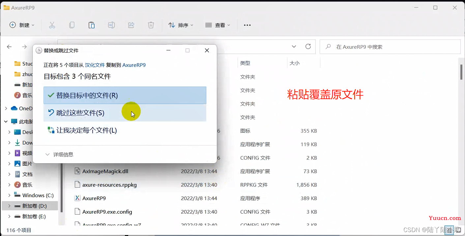465x236 pixels.
Task: Click the OneDrive cloud icon in sidebar
Action: point(14,108)
